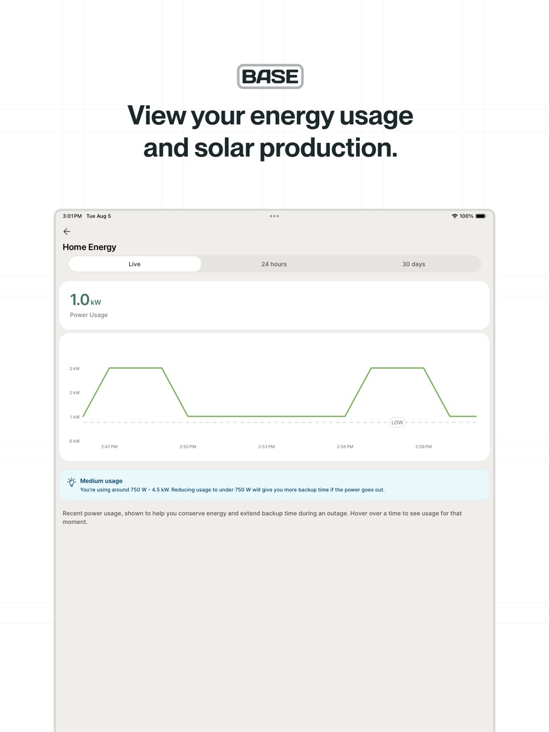Tap the Wi-Fi status icon
The width and height of the screenshot is (549, 732).
454,216
